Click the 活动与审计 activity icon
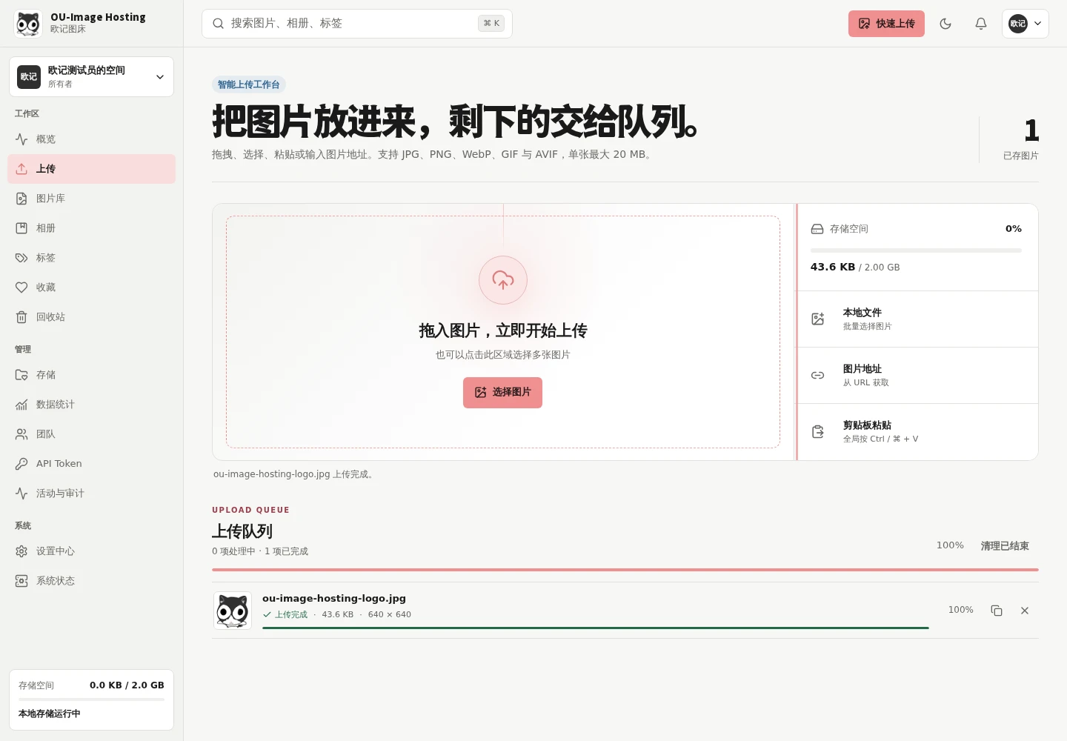The image size is (1067, 741). click(x=21, y=494)
